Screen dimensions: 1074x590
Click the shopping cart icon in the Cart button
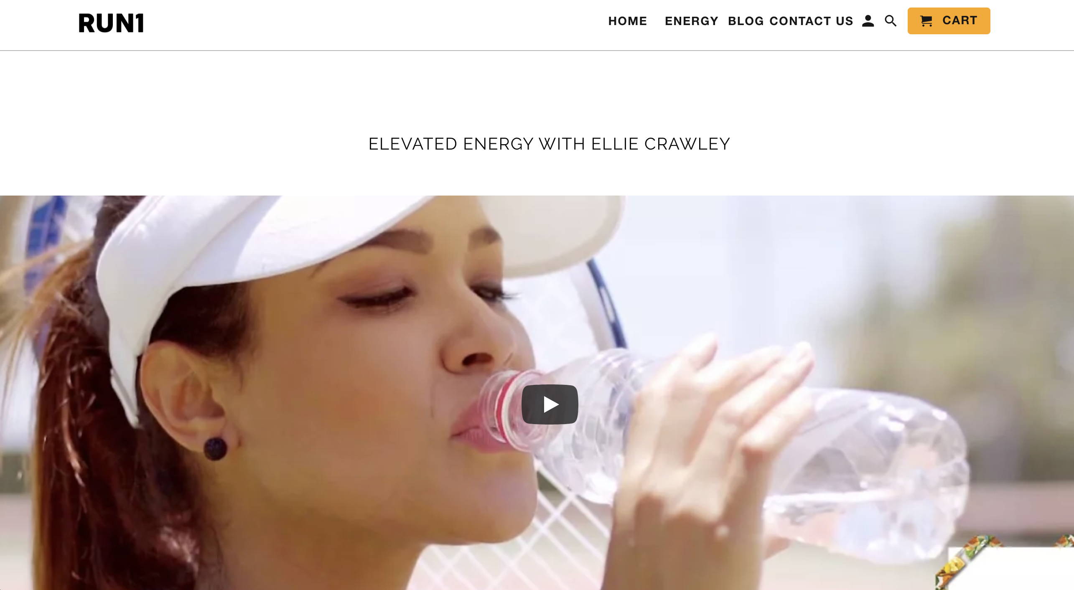[x=926, y=21]
